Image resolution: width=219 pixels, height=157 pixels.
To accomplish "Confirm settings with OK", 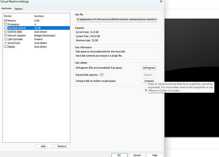I will [x=119, y=155].
